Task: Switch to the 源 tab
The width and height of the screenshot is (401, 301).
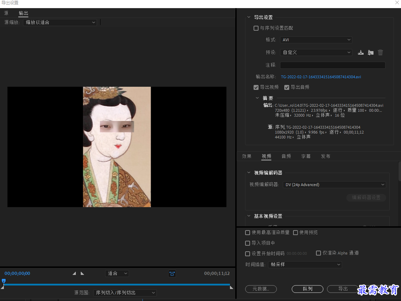Action: (6, 13)
